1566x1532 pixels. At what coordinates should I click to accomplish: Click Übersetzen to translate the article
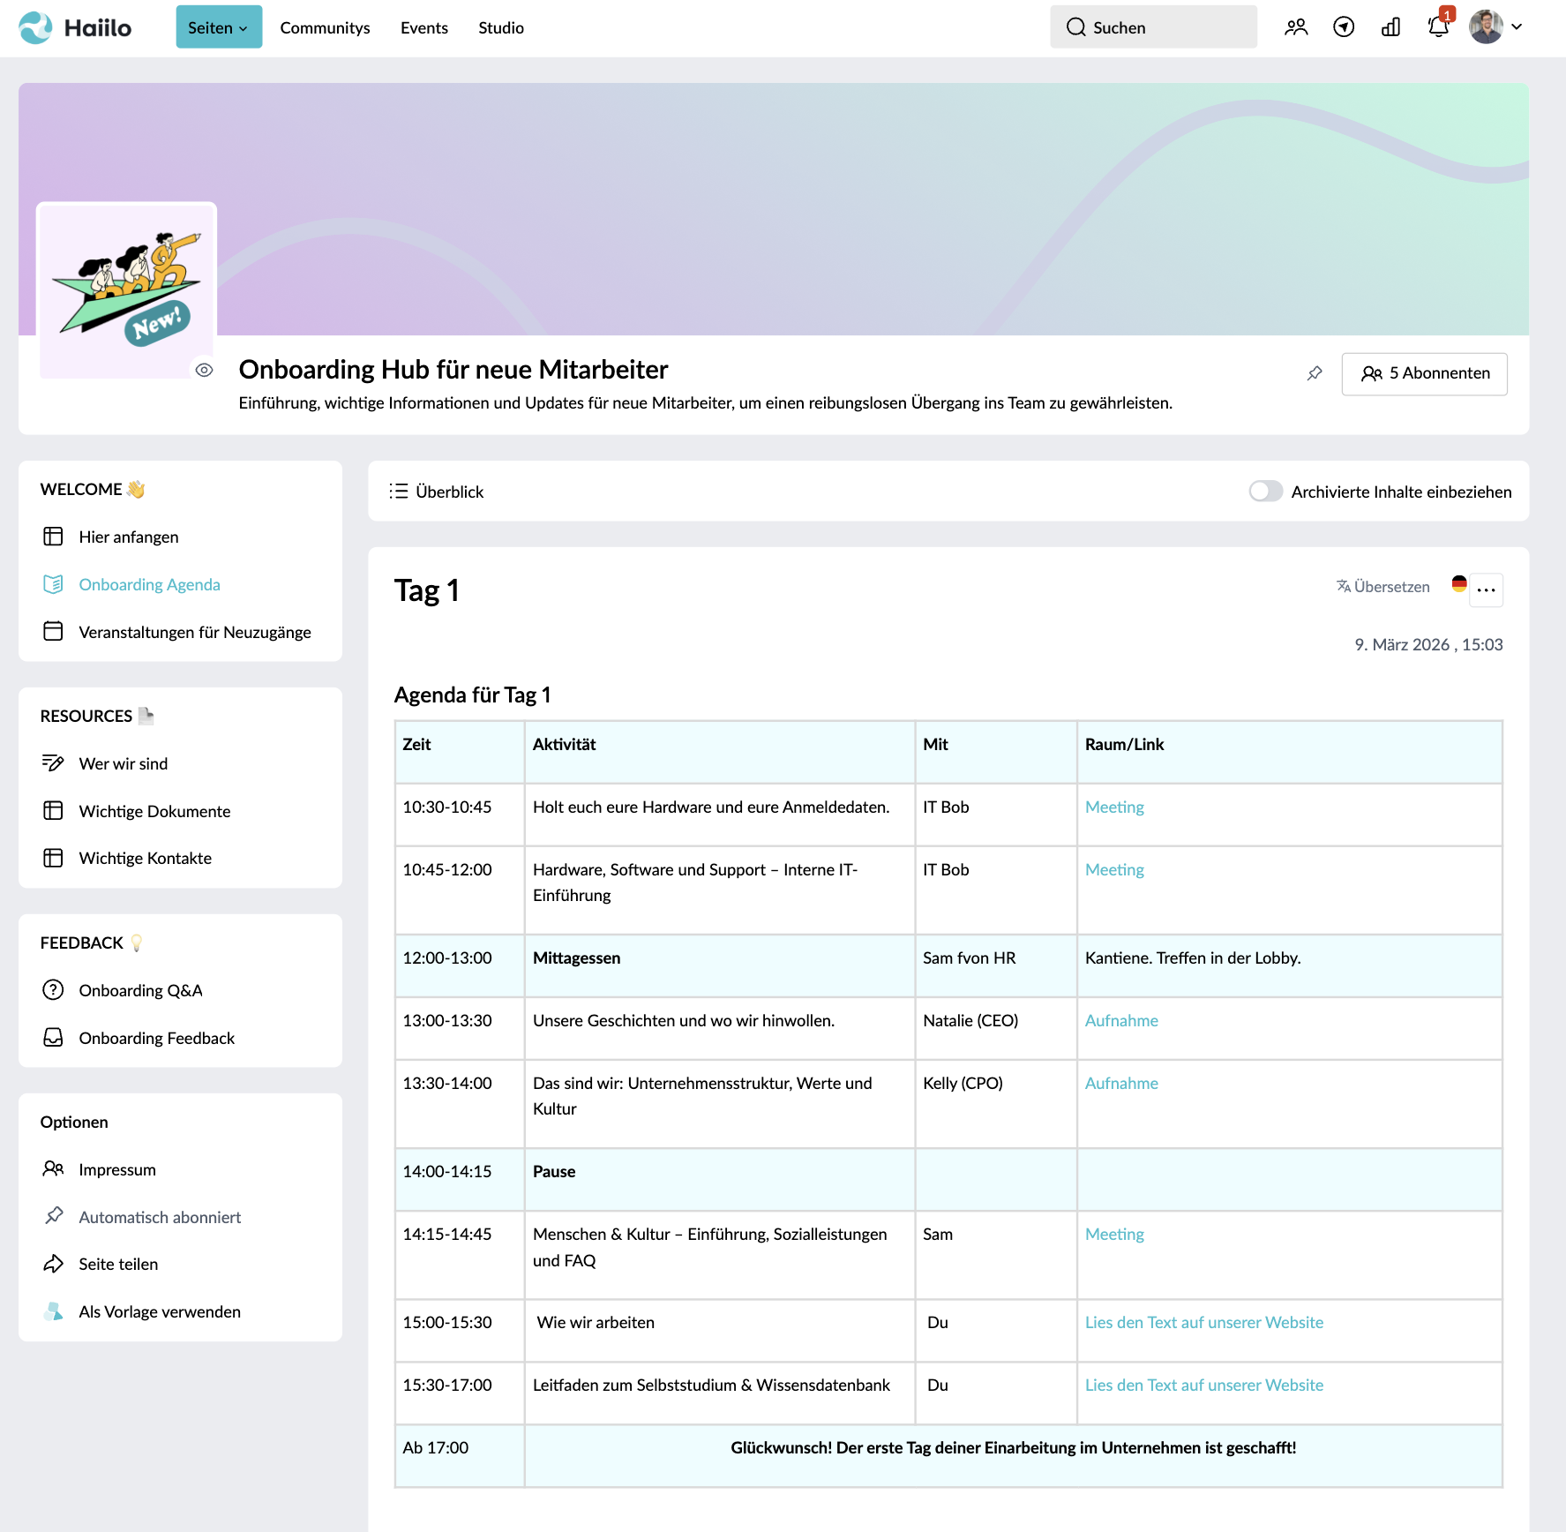tap(1382, 587)
